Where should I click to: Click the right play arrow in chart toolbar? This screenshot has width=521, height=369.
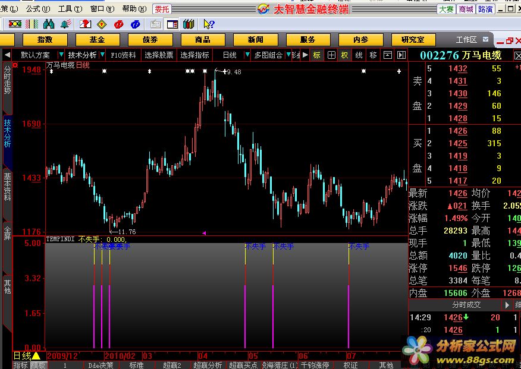[305, 55]
